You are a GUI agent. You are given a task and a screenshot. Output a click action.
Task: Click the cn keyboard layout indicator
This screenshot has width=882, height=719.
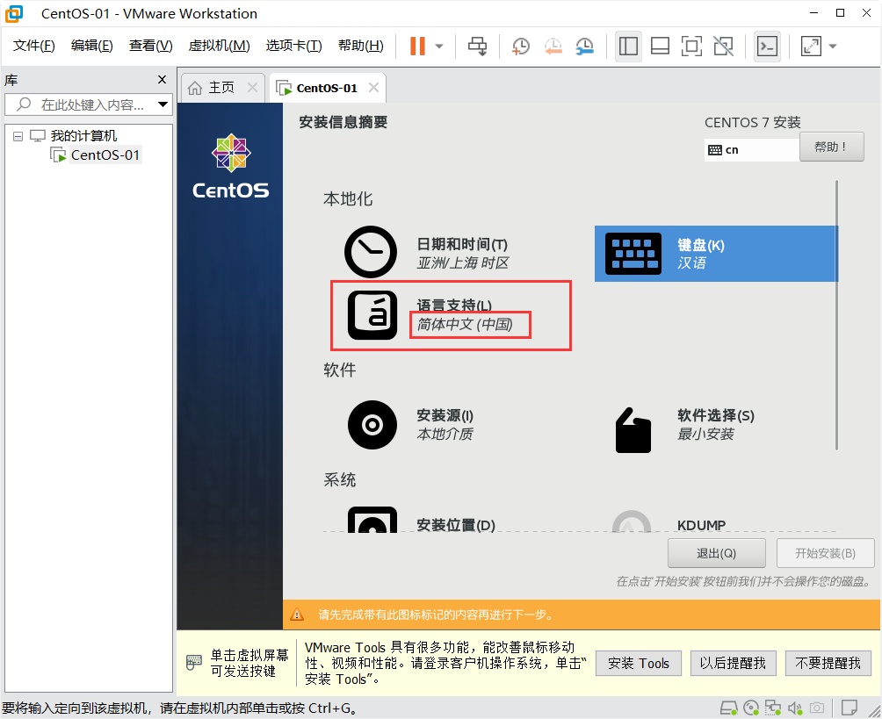pos(751,150)
